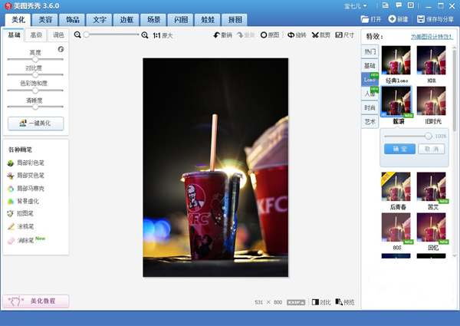This screenshot has width=460, height=326.
Task: Apply the 旧时光 effect thumbnail
Action: pos(431,101)
